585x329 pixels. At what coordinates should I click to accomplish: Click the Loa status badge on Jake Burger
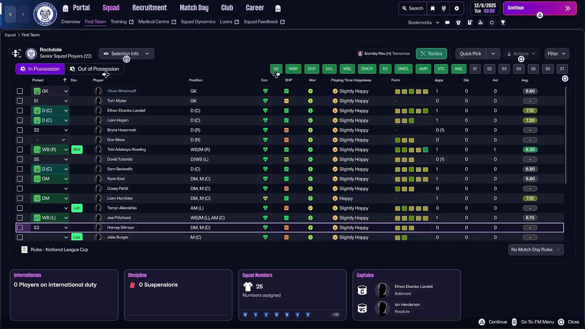77,237
